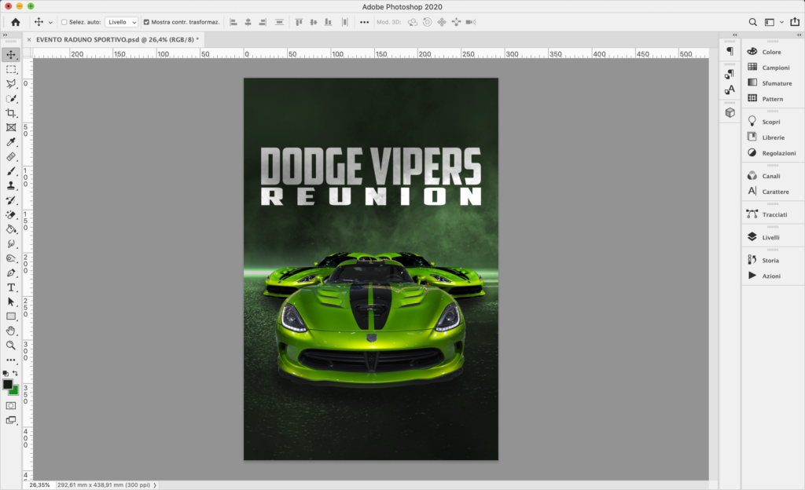Image resolution: width=805 pixels, height=490 pixels.
Task: Select the Rectangular Marquee tool
Action: pyautogui.click(x=11, y=69)
